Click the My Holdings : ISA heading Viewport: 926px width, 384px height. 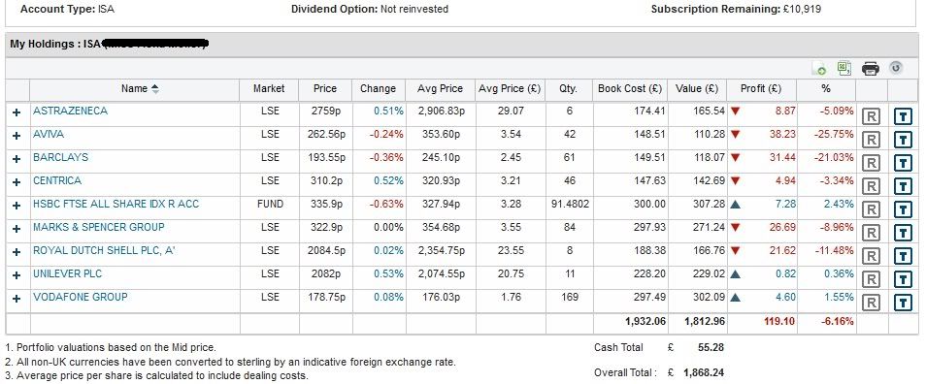(56, 45)
